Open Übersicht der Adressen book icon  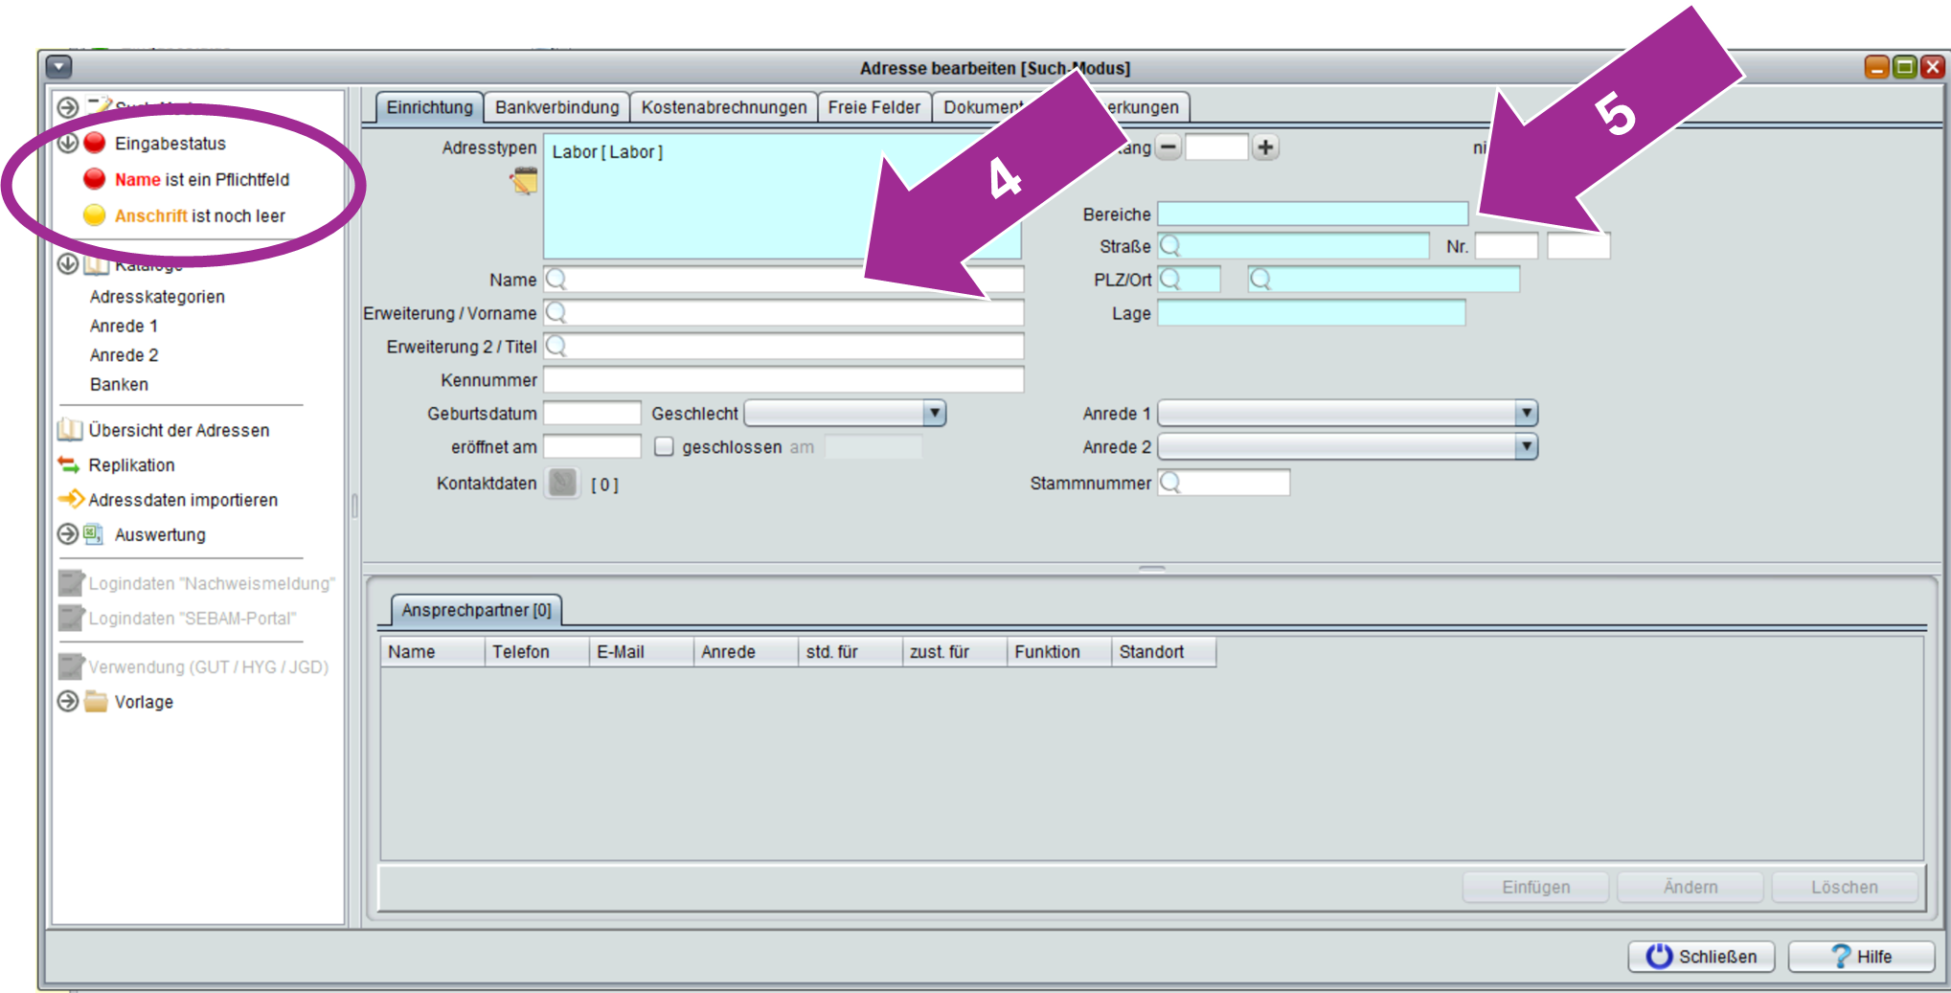tap(70, 430)
